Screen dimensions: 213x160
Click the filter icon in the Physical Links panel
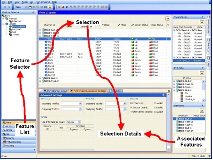pyautogui.click(x=202, y=22)
